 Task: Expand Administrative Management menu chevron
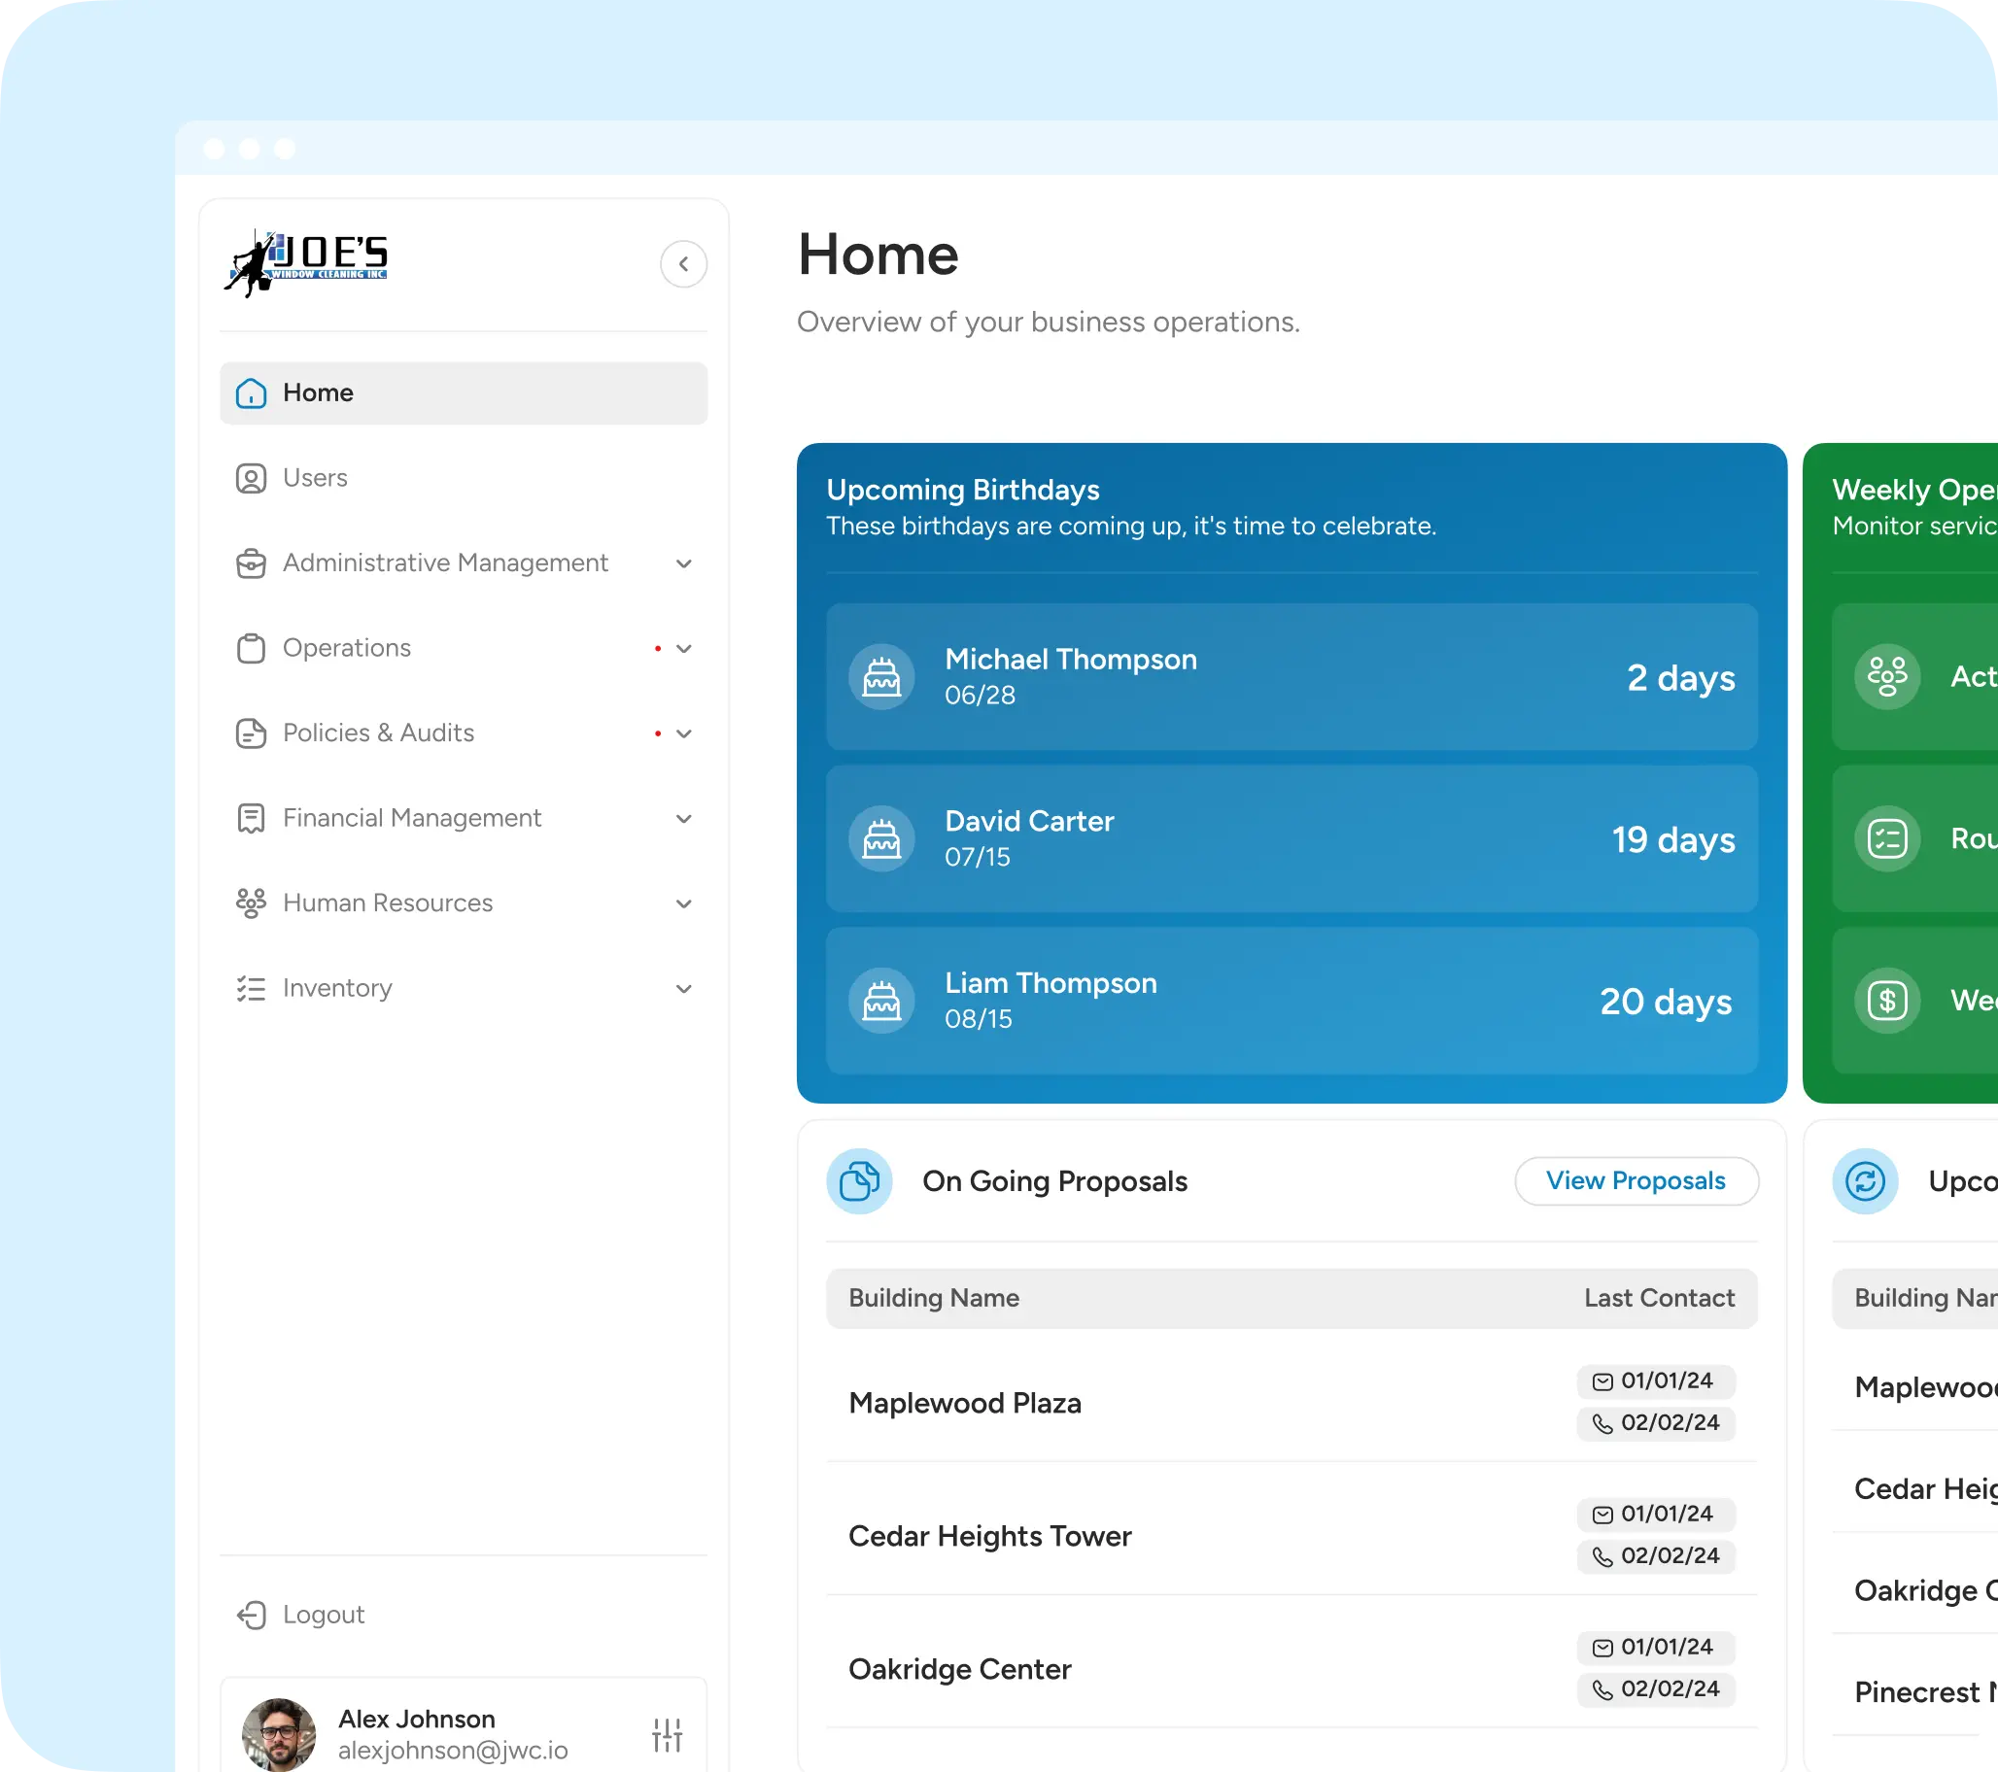[x=683, y=564]
